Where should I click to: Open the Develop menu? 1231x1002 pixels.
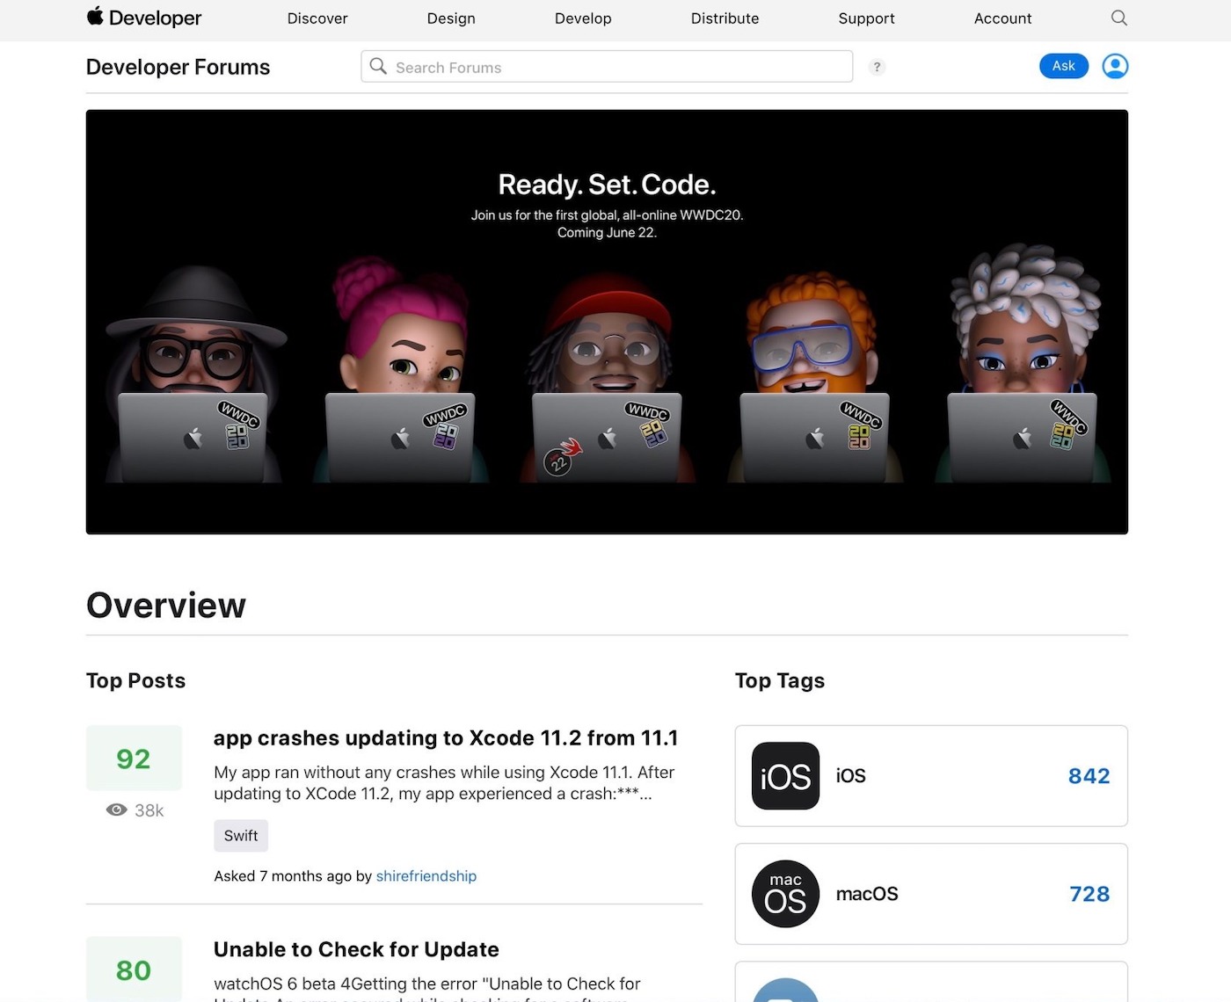point(583,18)
